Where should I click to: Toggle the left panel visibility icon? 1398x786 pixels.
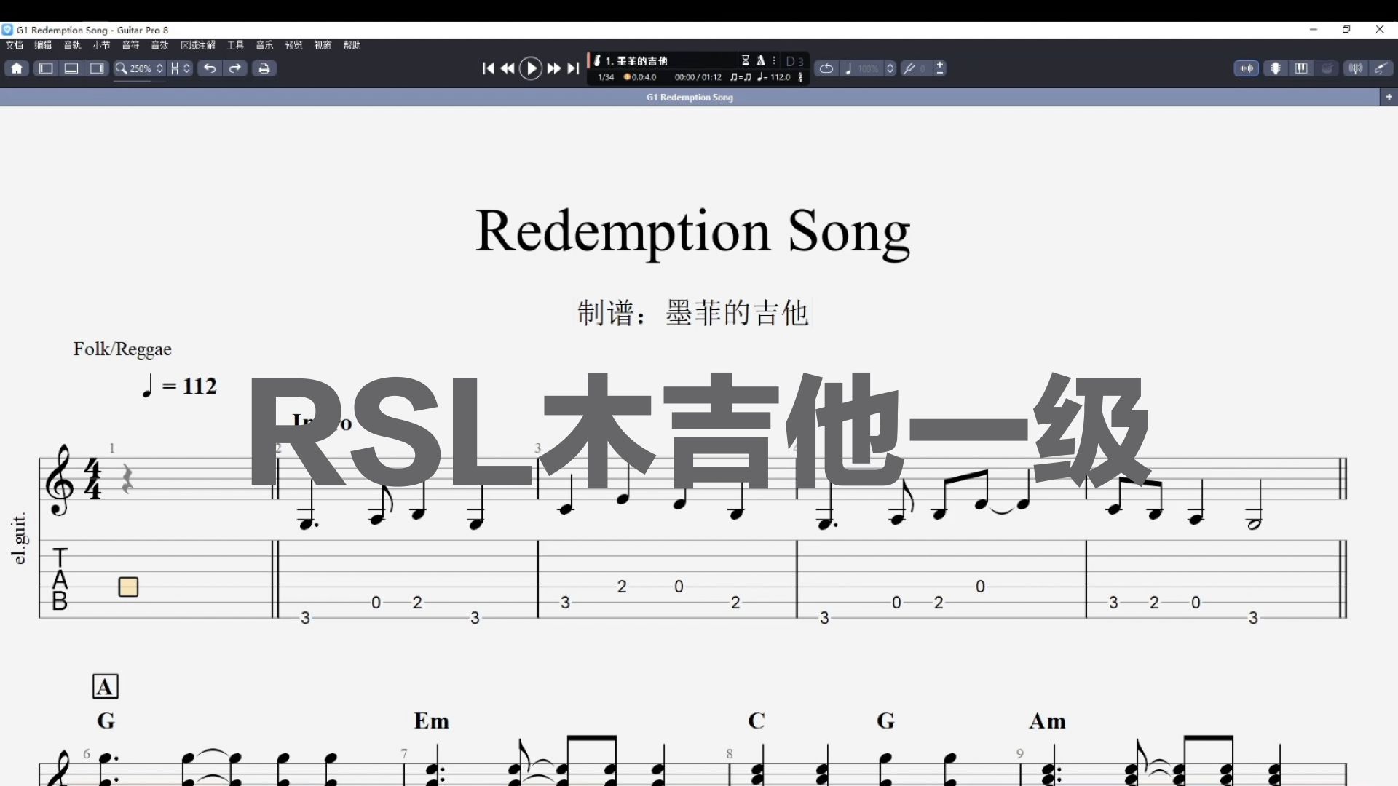[46, 68]
